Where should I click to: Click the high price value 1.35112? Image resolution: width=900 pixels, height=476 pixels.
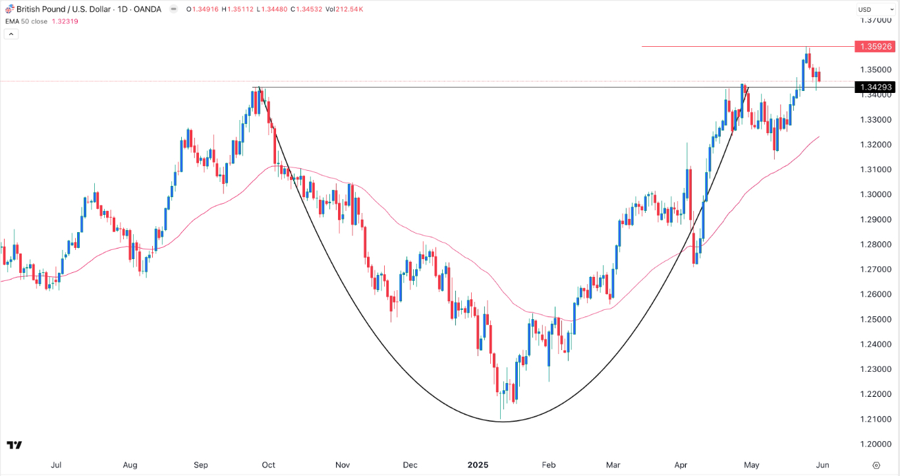click(240, 9)
